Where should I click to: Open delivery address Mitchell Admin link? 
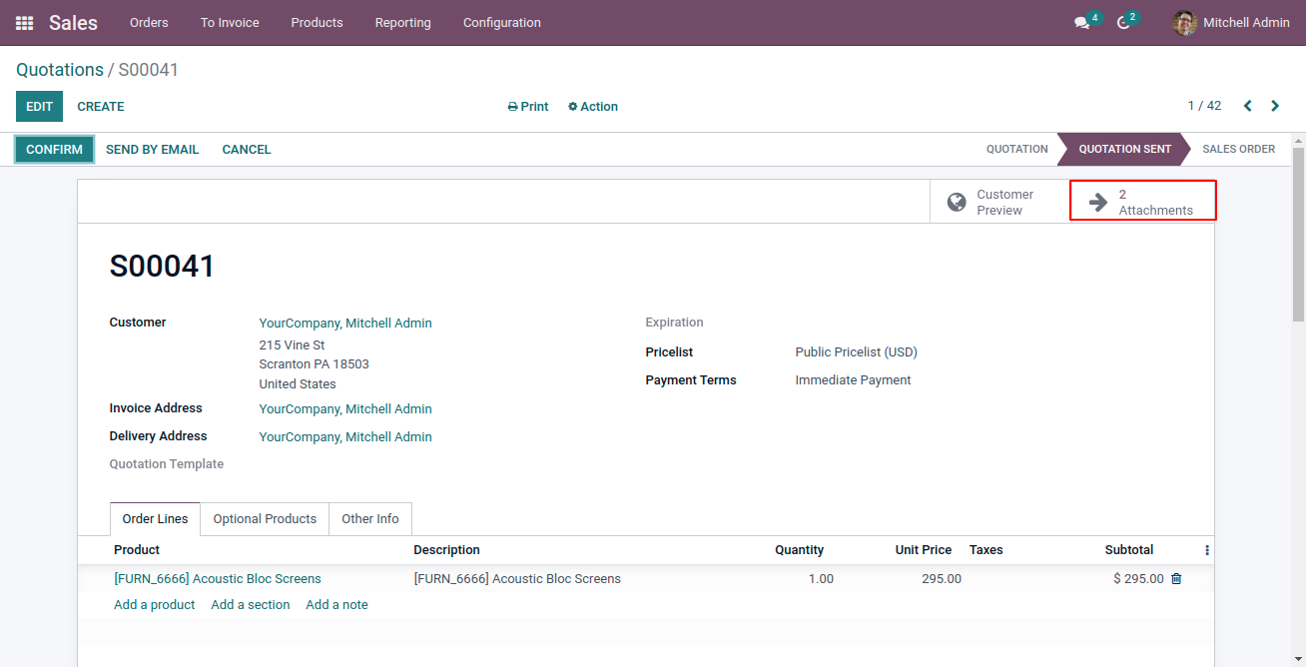[x=345, y=437]
